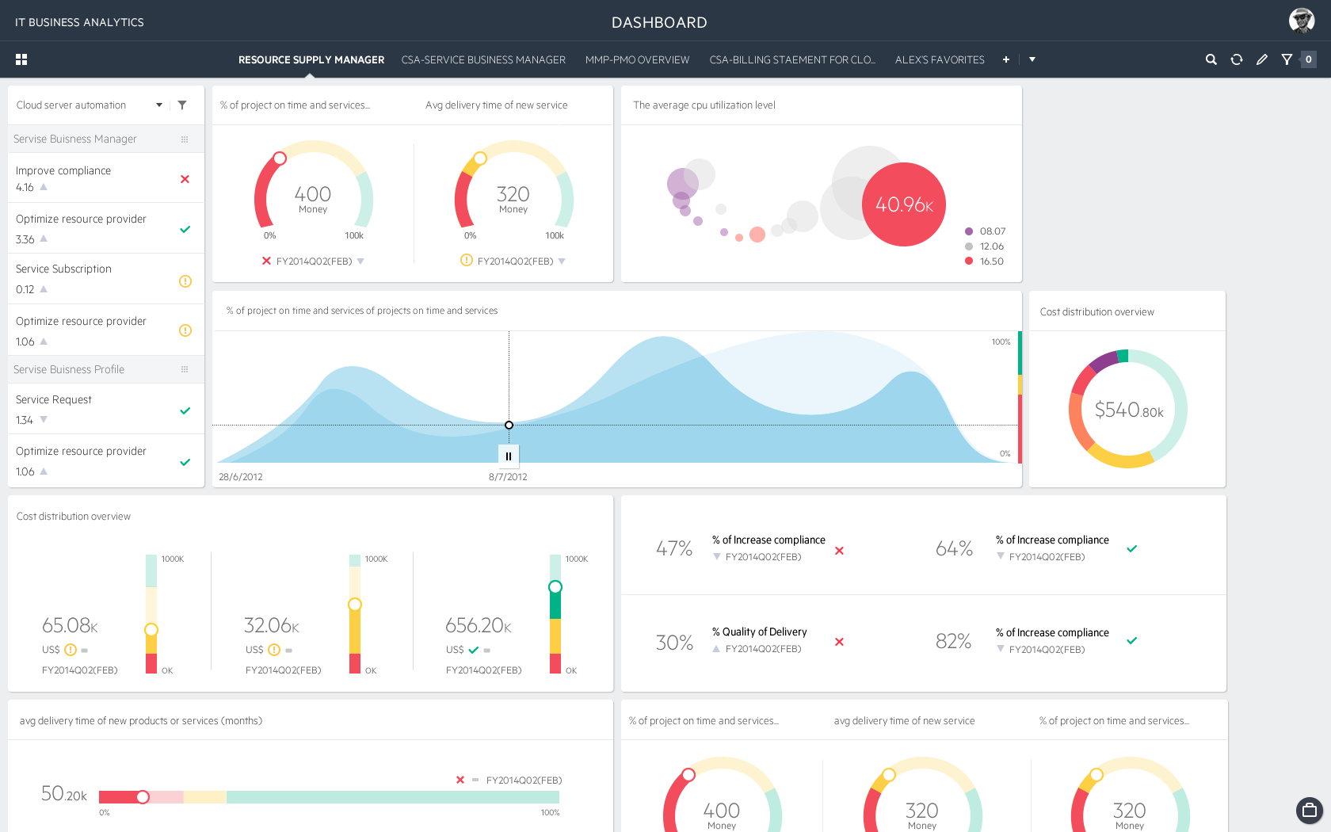The height and width of the screenshot is (832, 1331).
Task: Select the MMP-PMO Overview tab
Action: tap(637, 59)
